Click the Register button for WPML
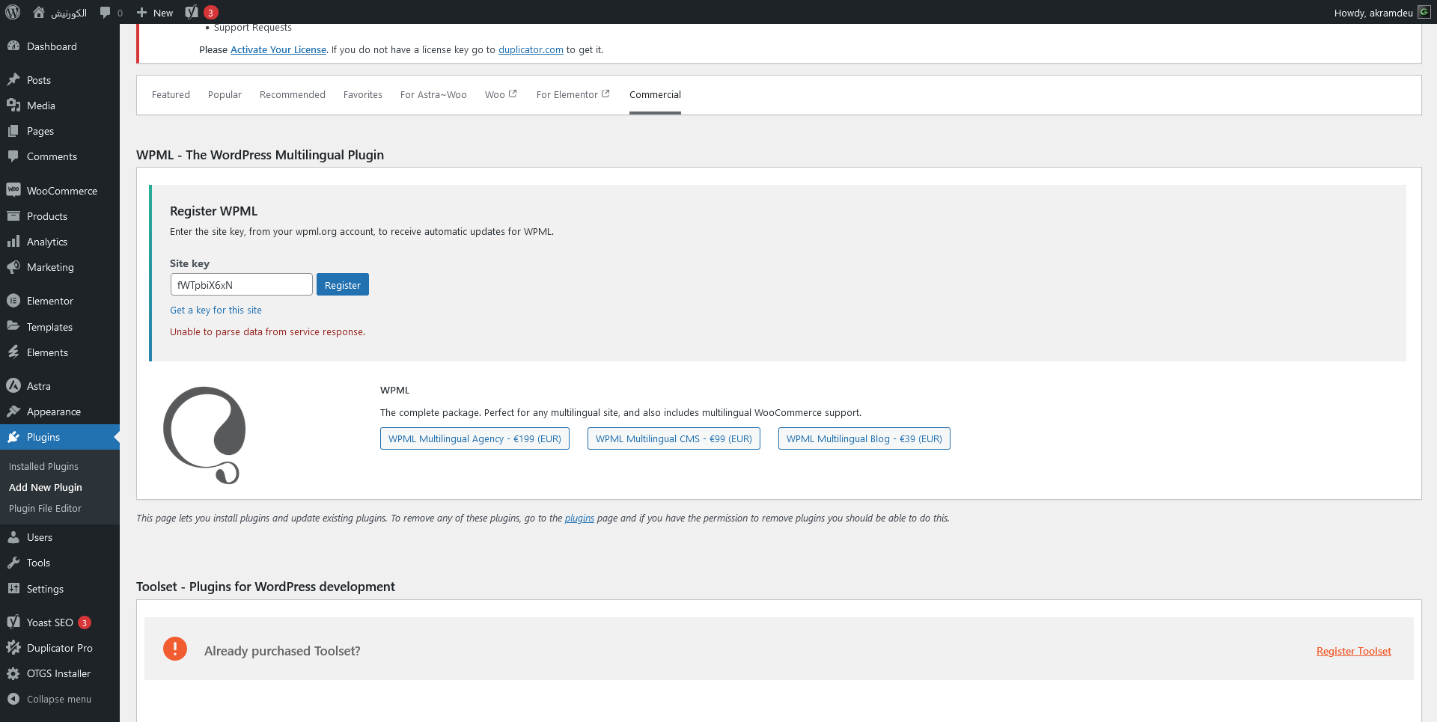The image size is (1437, 722). (x=343, y=284)
